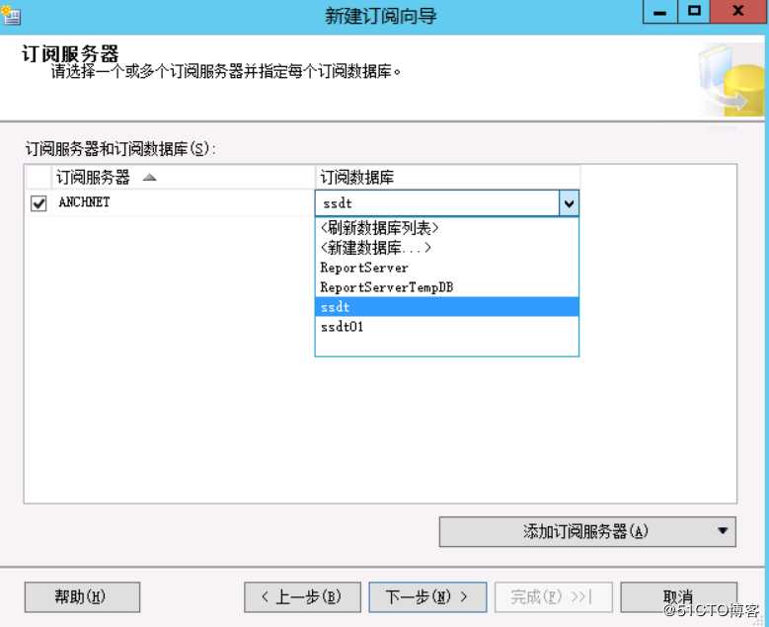Image resolution: width=769 pixels, height=627 pixels.
Task: Go back with 上一步(B) button
Action: 303,597
